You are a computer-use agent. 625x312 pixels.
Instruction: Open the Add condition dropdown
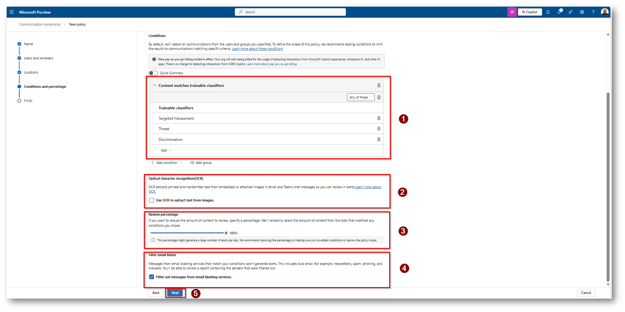[167, 163]
